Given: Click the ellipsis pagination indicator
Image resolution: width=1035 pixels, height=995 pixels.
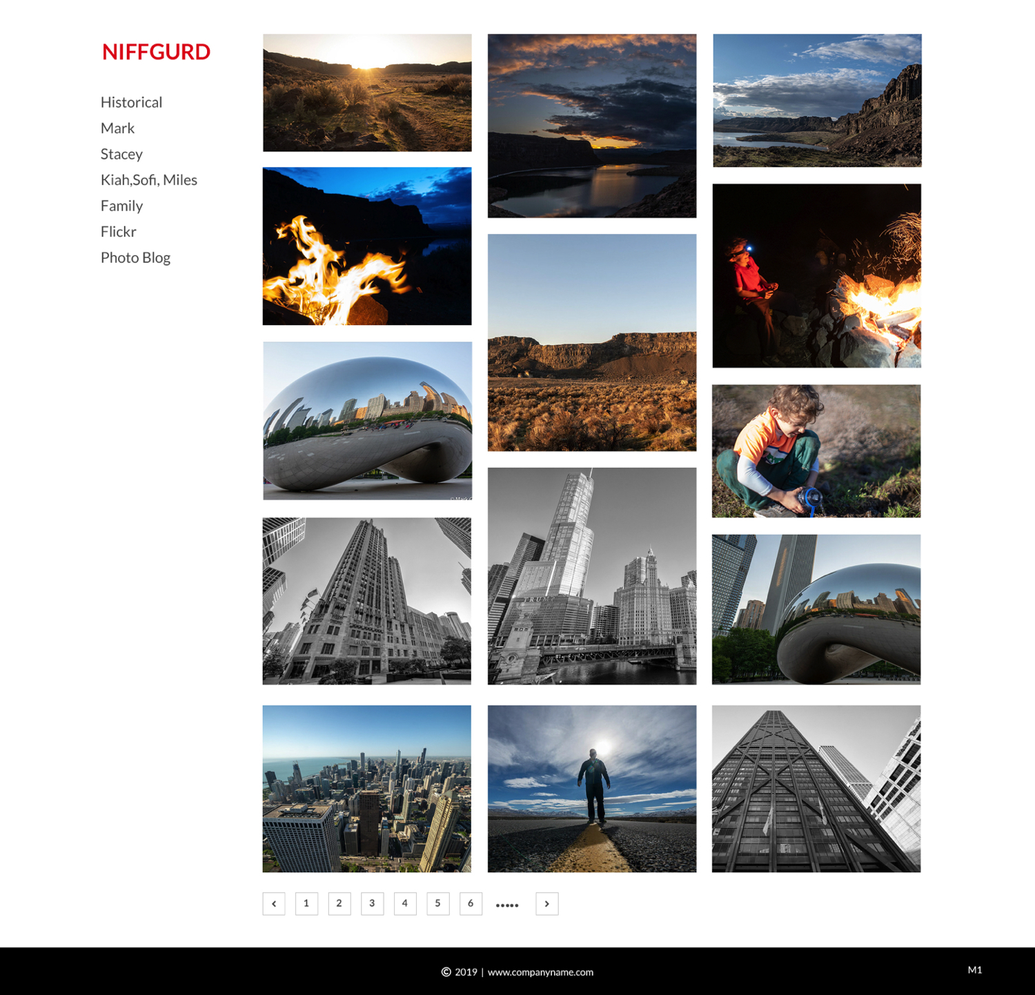Looking at the screenshot, I should 508,903.
